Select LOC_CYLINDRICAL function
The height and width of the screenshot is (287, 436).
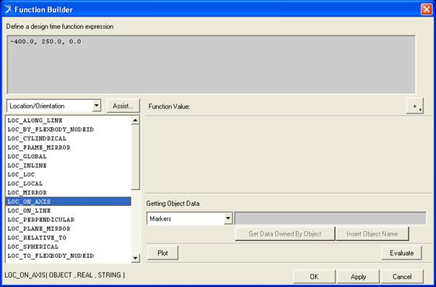[x=68, y=138]
